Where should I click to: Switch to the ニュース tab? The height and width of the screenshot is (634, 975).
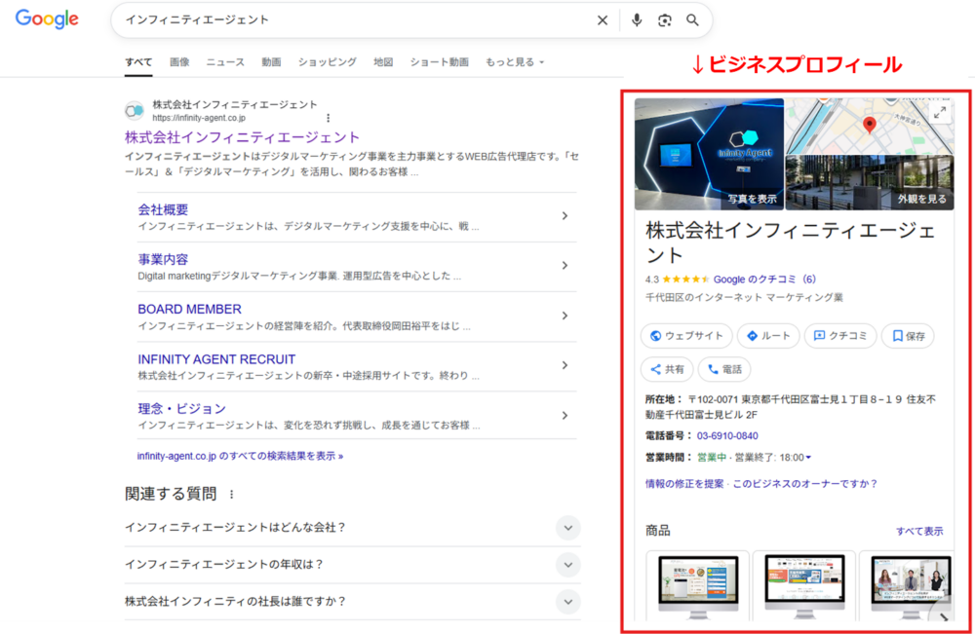225,62
